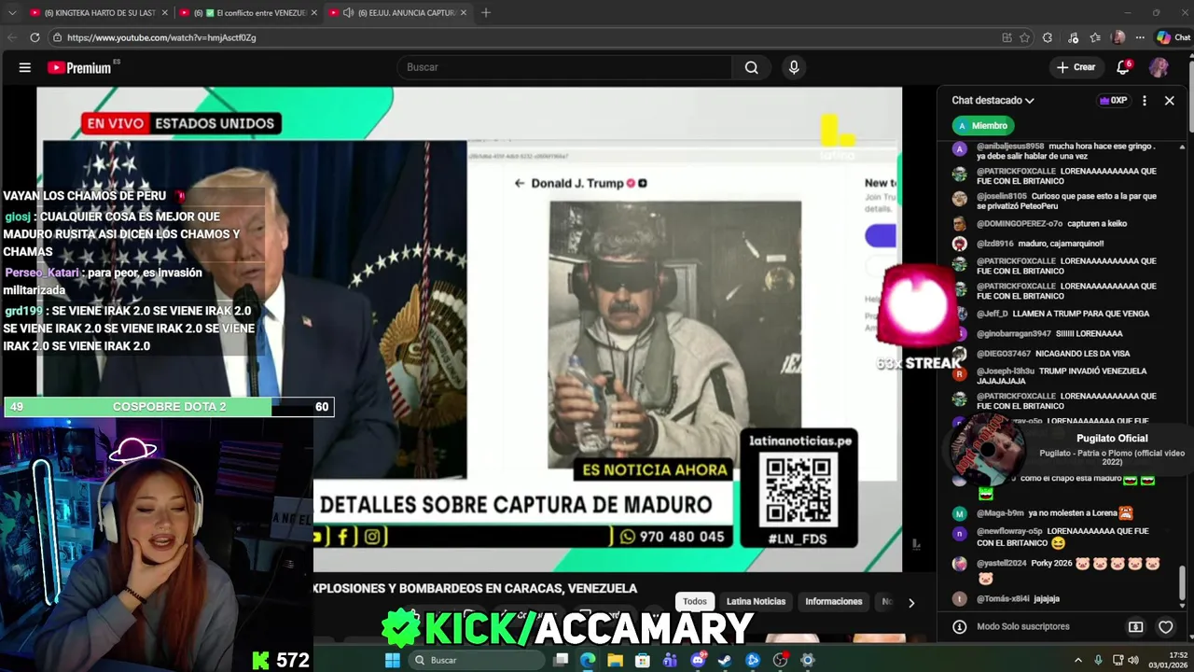Show hidden system tray icons
The width and height of the screenshot is (1194, 672).
tap(1078, 660)
